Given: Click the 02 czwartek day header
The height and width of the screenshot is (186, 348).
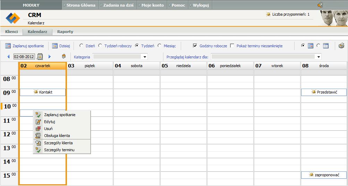Looking at the screenshot, I should (43, 66).
